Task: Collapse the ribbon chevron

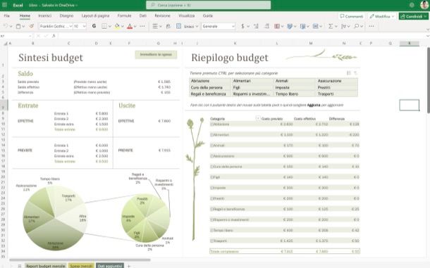Action: point(427,30)
